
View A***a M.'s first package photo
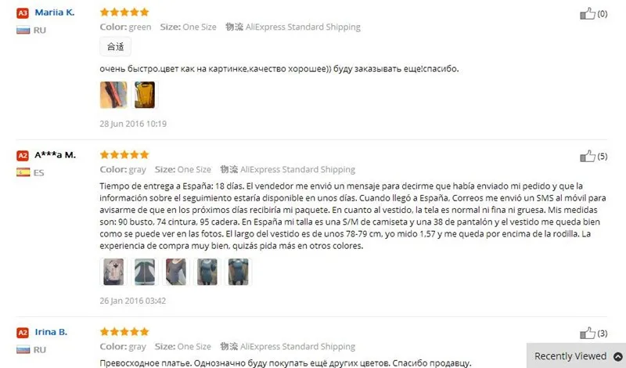113,272
